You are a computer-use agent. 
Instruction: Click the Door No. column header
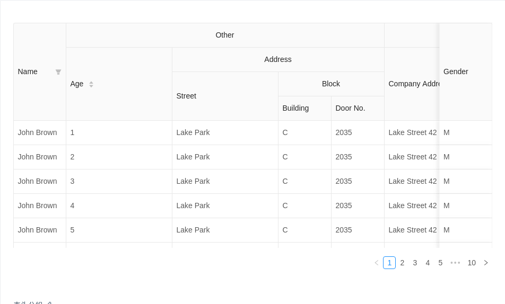click(x=350, y=108)
